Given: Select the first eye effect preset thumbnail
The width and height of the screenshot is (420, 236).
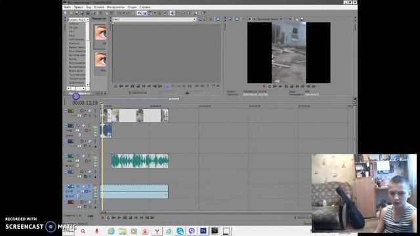Looking at the screenshot, I should (x=100, y=32).
